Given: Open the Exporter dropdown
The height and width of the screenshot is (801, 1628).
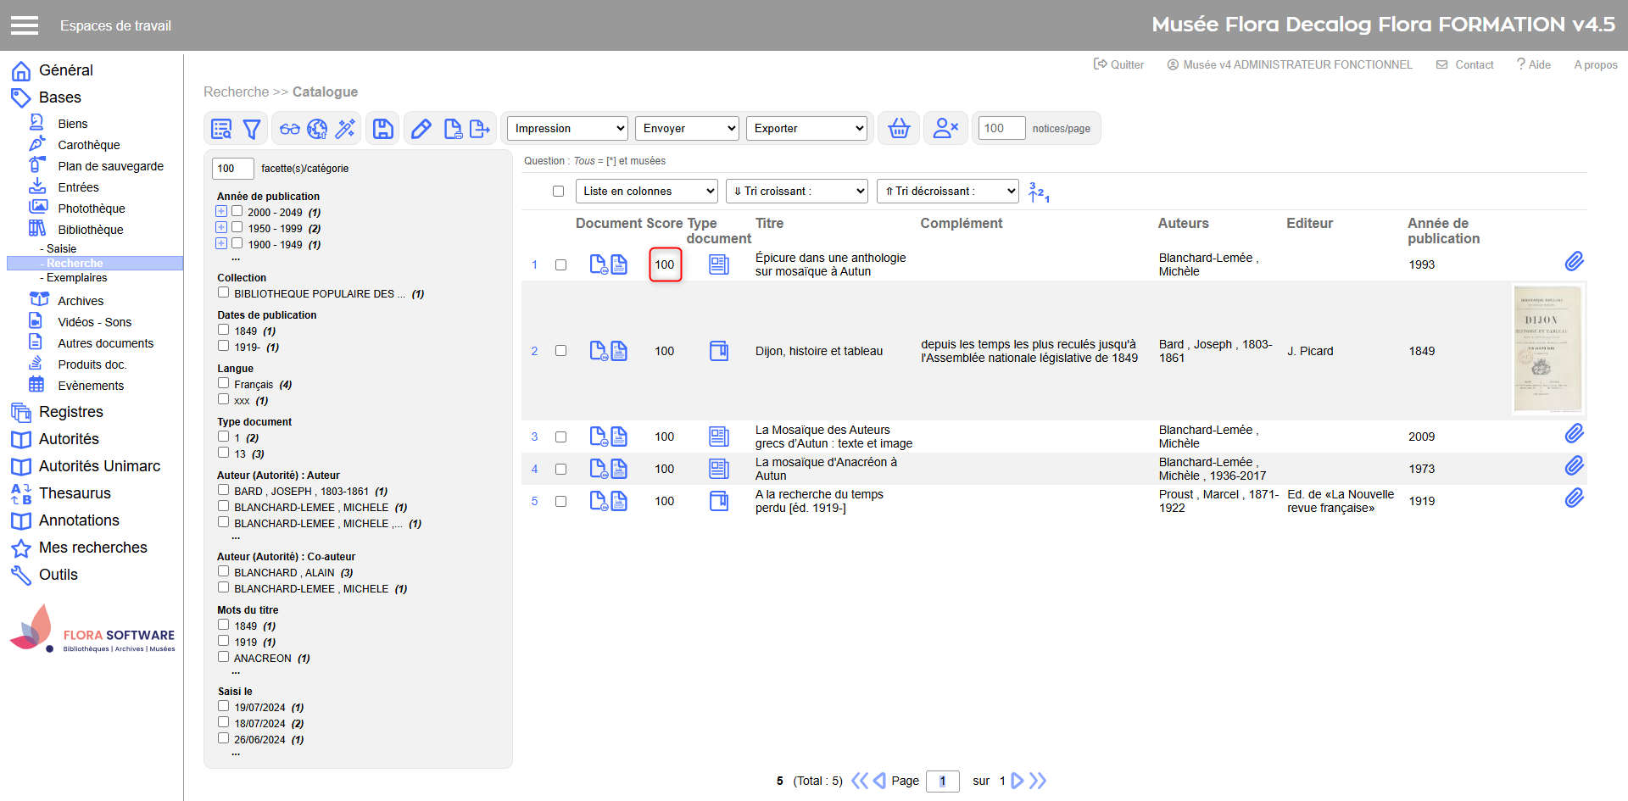Looking at the screenshot, I should (806, 129).
